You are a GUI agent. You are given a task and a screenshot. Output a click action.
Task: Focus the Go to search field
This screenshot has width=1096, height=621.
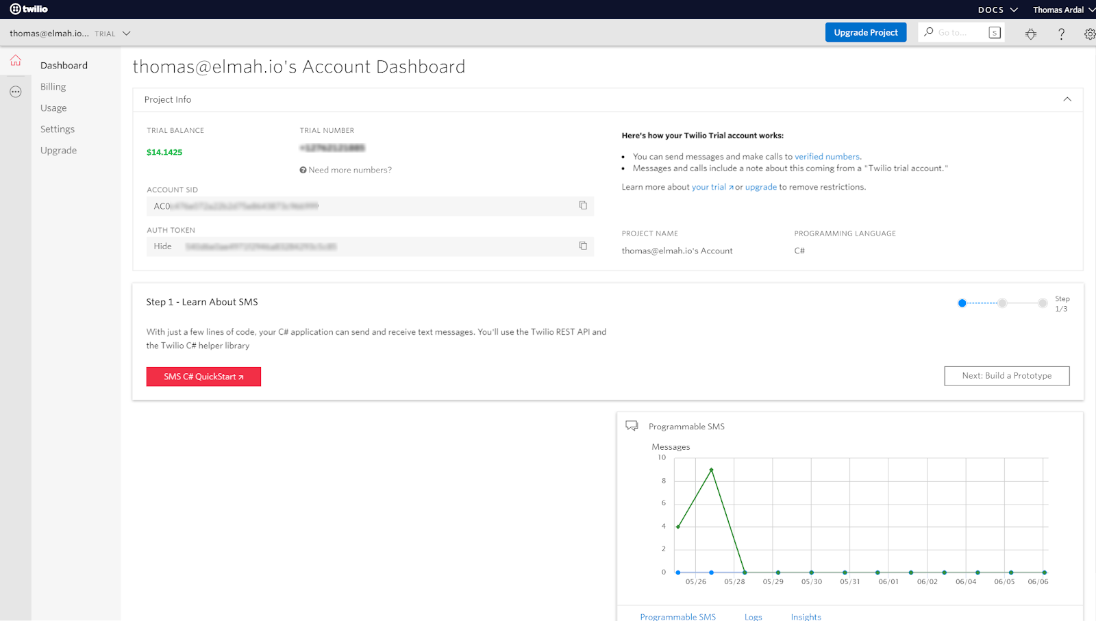(x=962, y=32)
